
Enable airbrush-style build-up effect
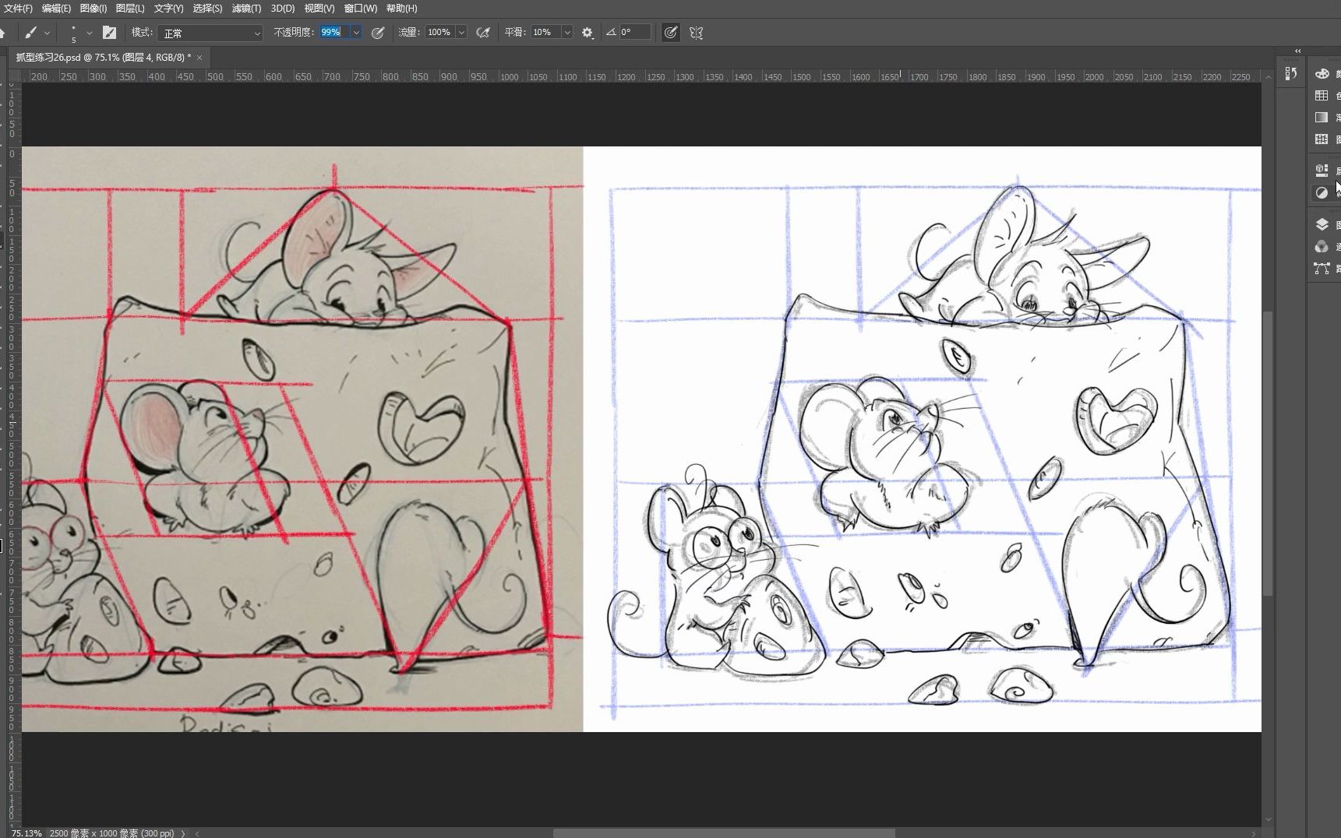pos(483,33)
